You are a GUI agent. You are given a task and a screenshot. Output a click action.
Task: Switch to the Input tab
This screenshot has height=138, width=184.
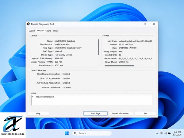coord(55,31)
